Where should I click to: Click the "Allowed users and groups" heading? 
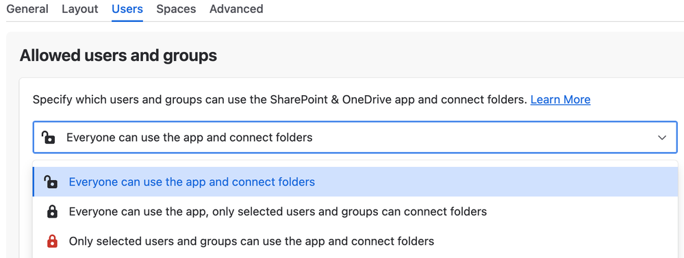point(118,56)
